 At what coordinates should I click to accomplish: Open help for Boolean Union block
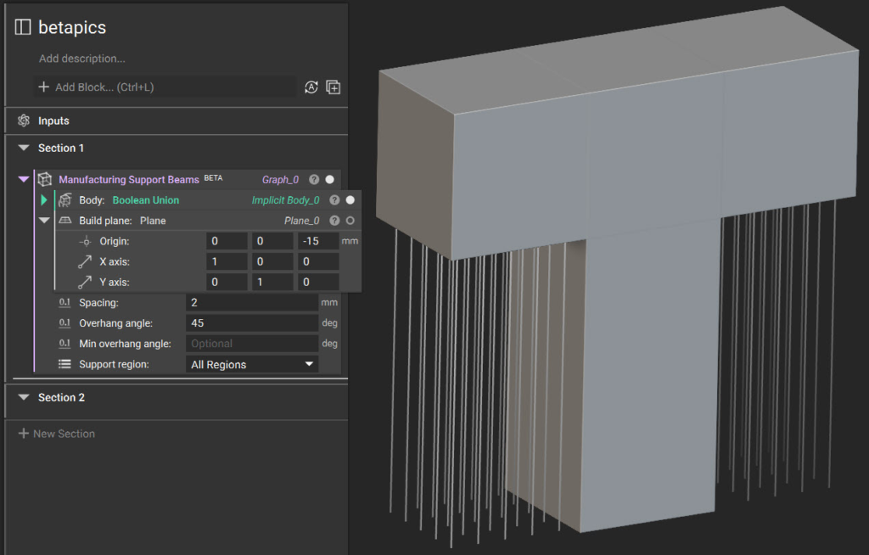point(334,199)
